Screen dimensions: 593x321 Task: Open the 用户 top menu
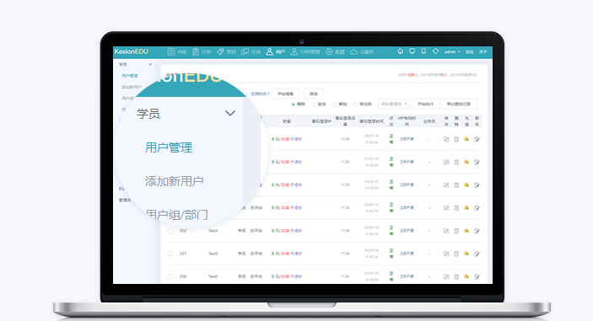[x=275, y=51]
